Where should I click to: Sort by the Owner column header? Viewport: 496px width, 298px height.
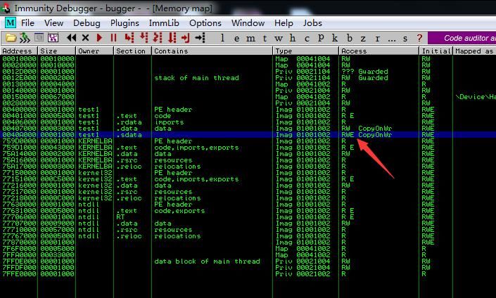point(94,51)
